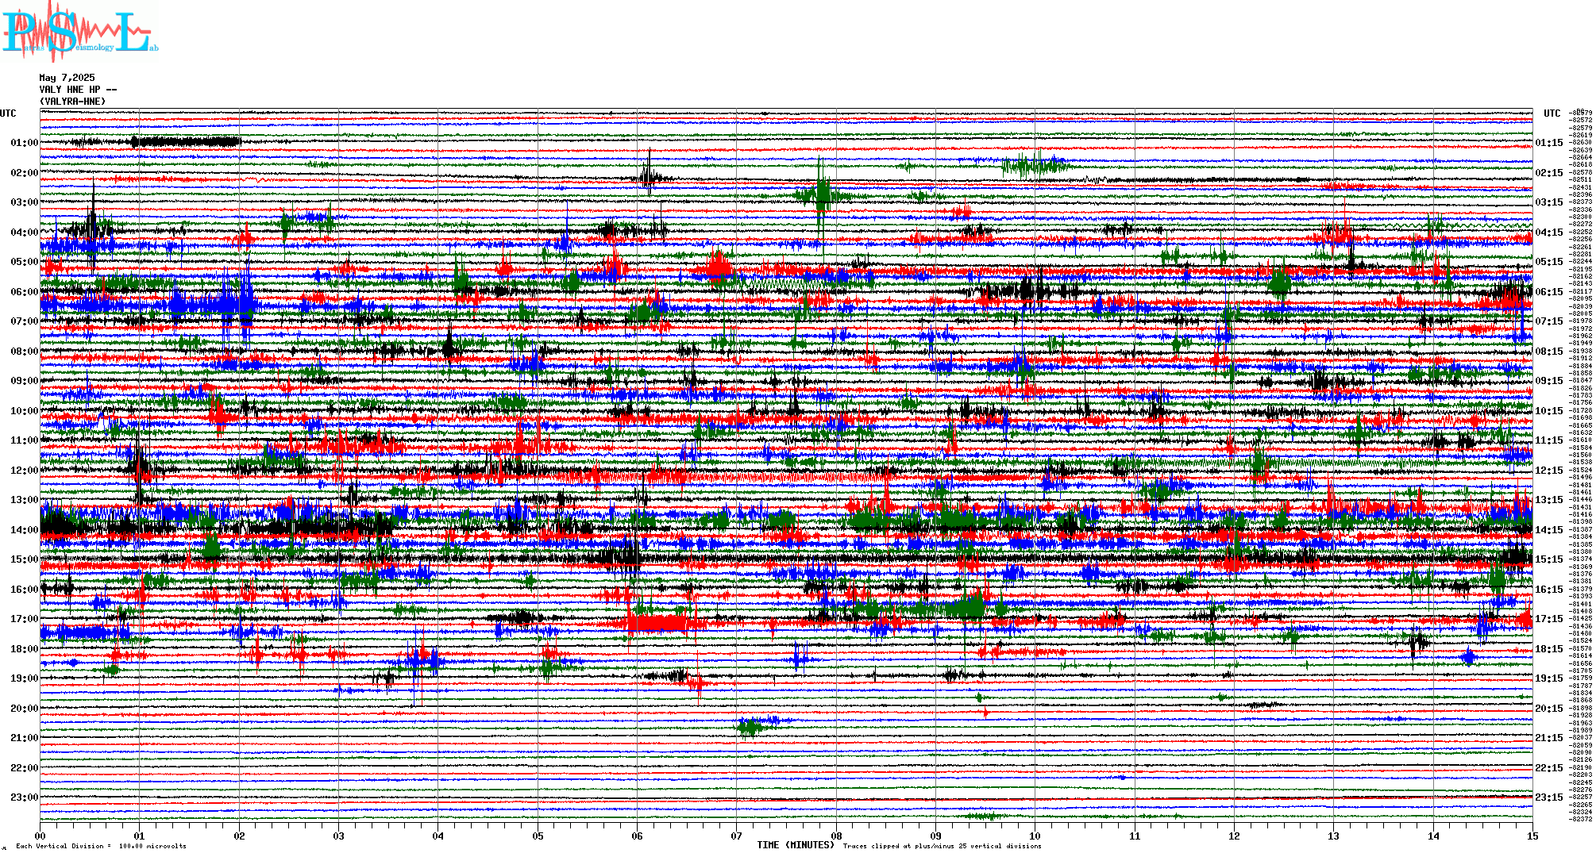Click the 15:00 hour label
Image resolution: width=1596 pixels, height=857 pixels.
click(25, 559)
